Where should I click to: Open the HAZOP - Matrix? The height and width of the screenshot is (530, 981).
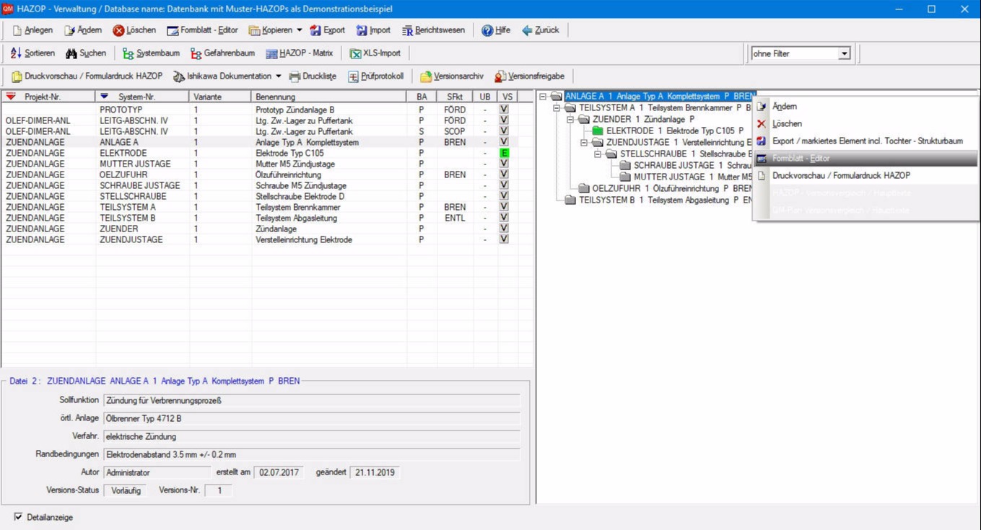pos(300,53)
